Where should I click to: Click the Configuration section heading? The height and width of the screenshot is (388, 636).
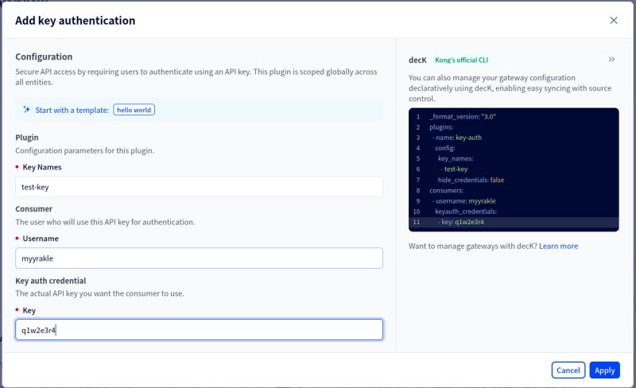pos(44,56)
